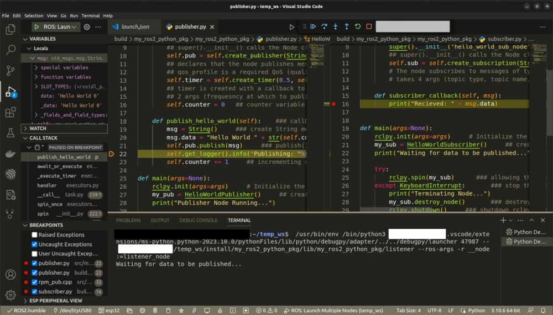Open the status bar notifications bell
Viewport: 553px width, 315px height.
pyautogui.click(x=543, y=311)
